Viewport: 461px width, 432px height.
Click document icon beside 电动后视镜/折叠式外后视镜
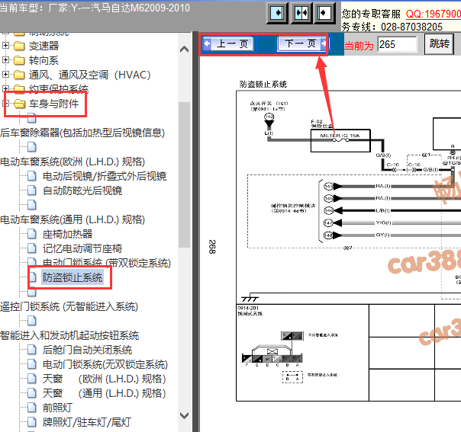click(x=32, y=176)
